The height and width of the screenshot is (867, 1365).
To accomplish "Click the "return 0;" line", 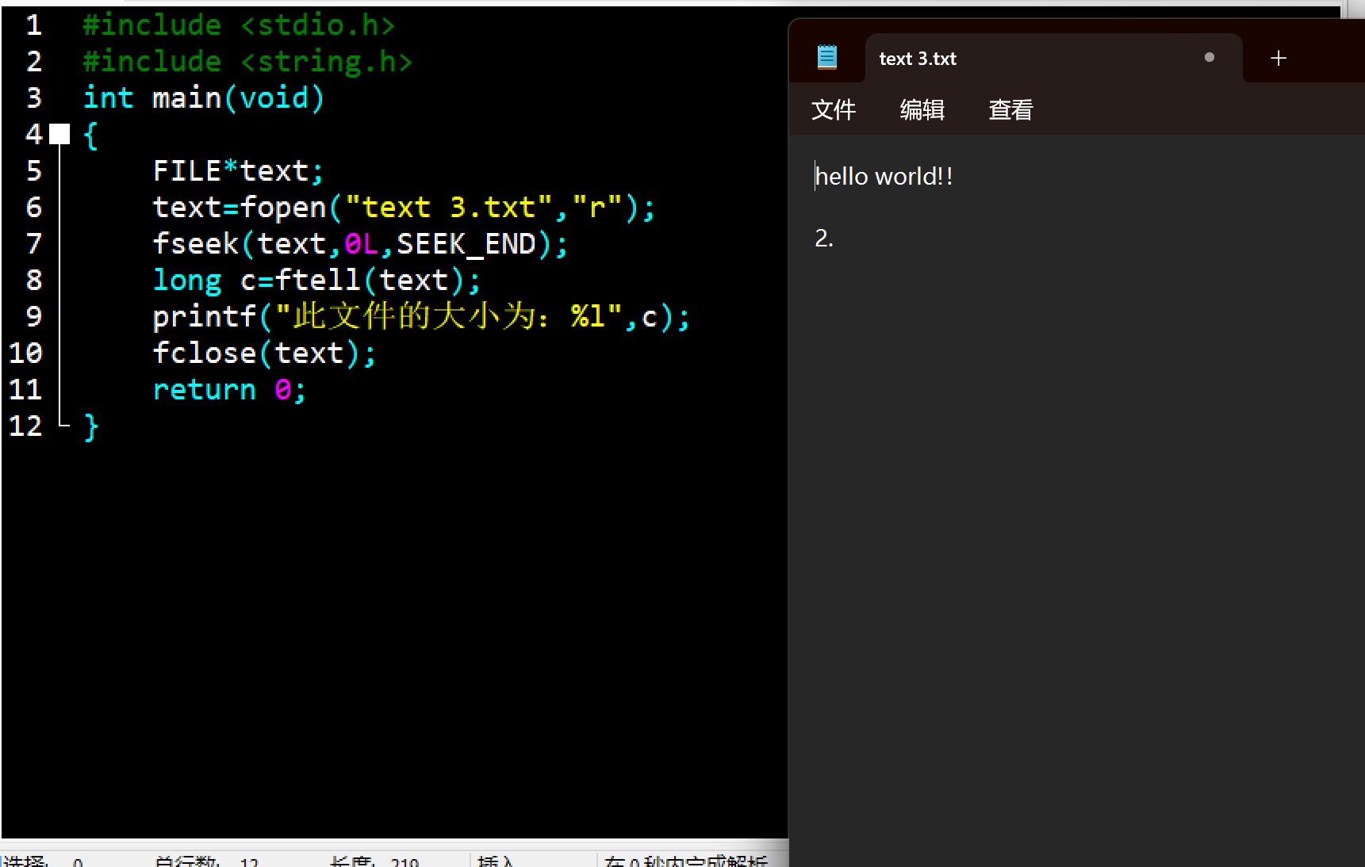I will [x=229, y=390].
